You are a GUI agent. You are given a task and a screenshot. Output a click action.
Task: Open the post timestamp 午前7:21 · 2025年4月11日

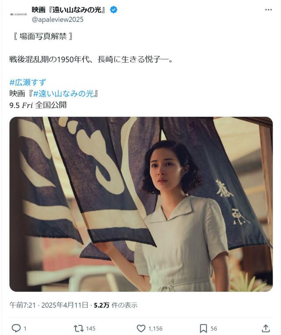click(x=49, y=305)
